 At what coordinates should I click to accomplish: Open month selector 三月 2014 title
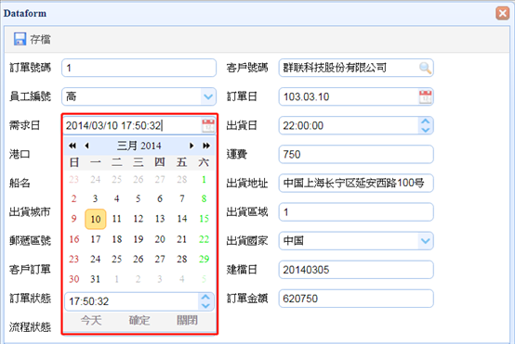(139, 146)
